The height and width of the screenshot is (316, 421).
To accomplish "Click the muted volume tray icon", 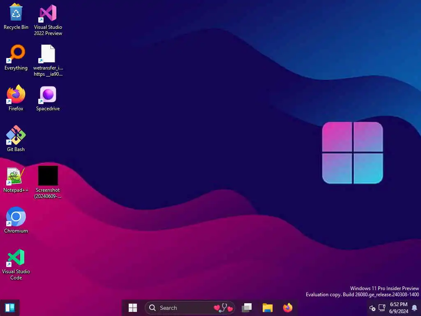I will [372, 308].
